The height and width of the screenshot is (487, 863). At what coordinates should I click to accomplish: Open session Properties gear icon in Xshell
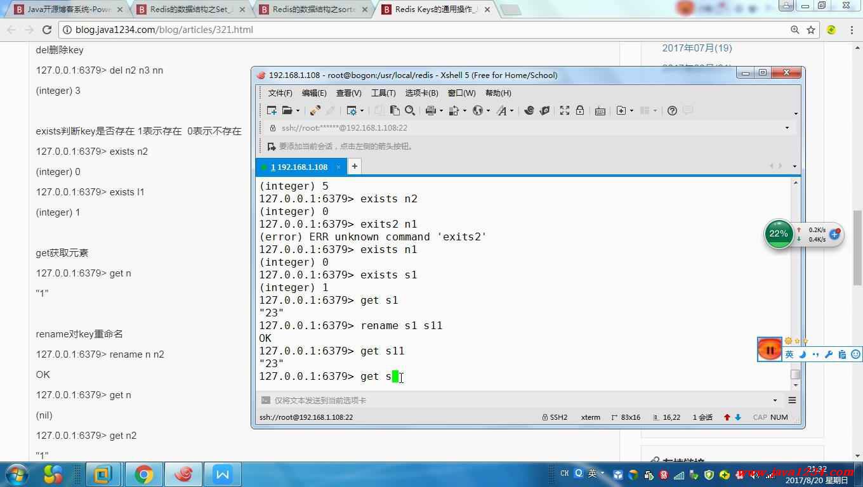pos(352,110)
